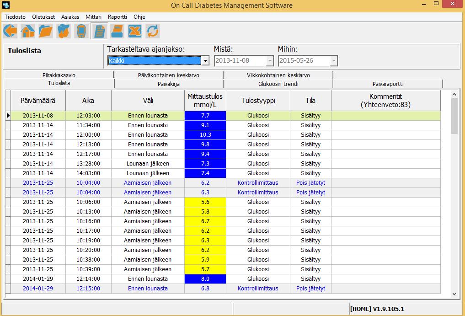The height and width of the screenshot is (316, 465).
Task: Click the time cell 10:38:00
Action: click(x=88, y=260)
